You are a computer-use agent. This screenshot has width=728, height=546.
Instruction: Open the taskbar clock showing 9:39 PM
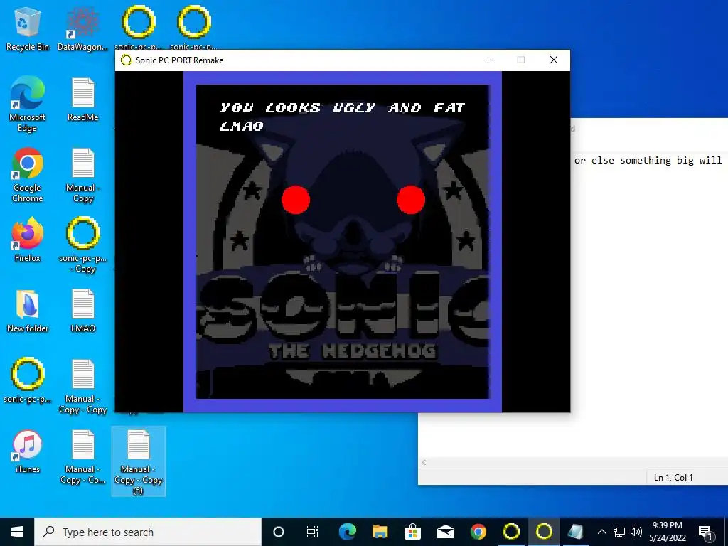(667, 532)
